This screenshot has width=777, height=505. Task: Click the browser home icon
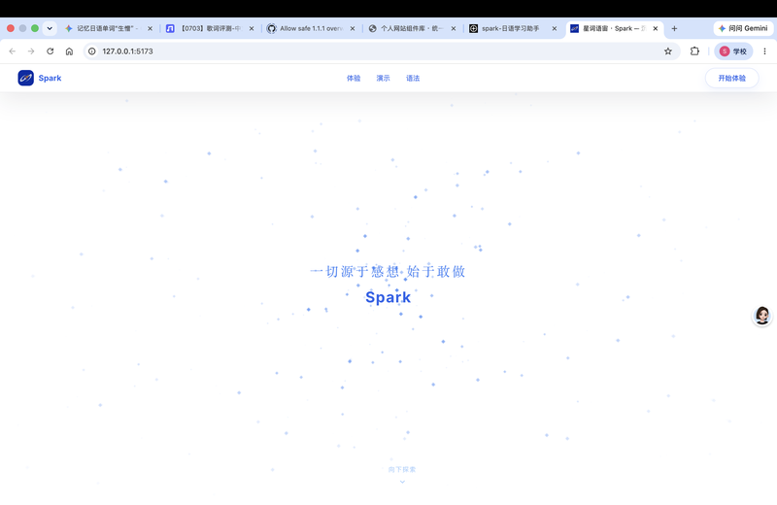pos(69,51)
